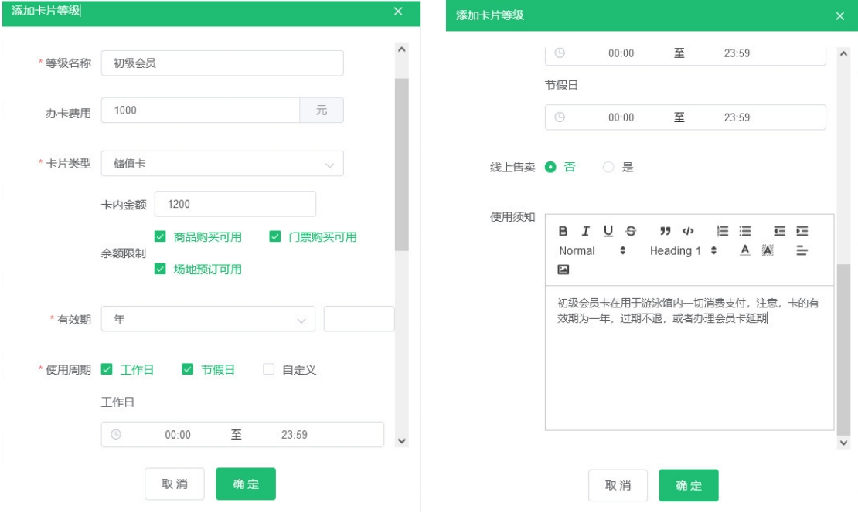Open the text background color picker

(768, 250)
